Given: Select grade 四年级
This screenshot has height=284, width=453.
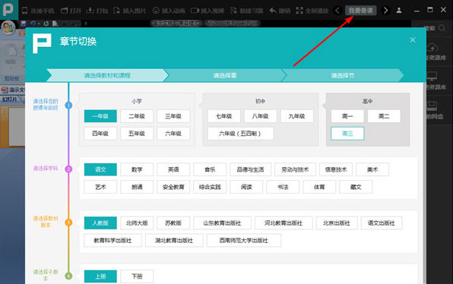Looking at the screenshot, I should pos(100,134).
